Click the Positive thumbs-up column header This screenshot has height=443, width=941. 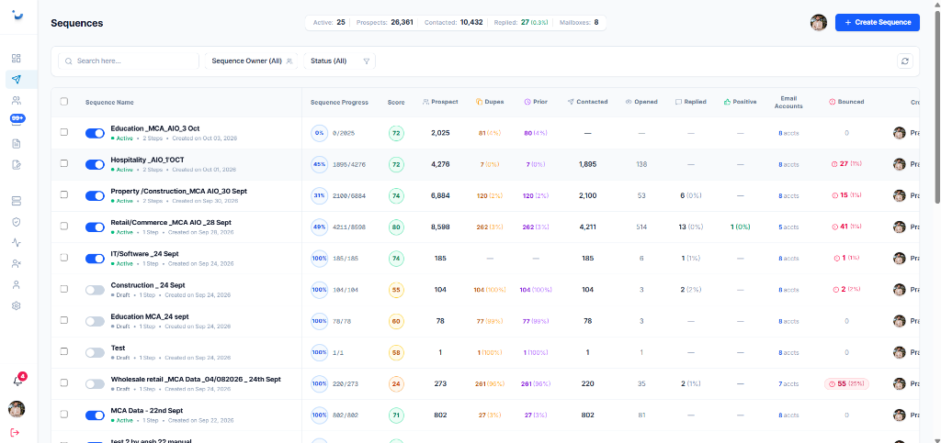click(x=740, y=102)
